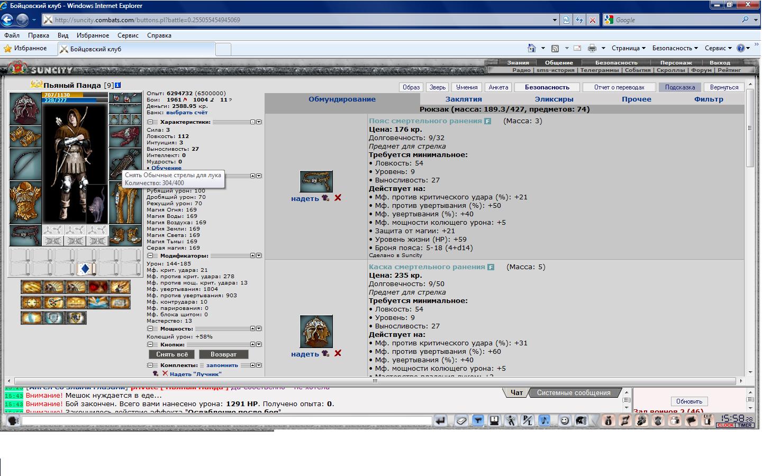762x476 pixels.
Task: Switch to the Прочее tab
Action: 637,99
